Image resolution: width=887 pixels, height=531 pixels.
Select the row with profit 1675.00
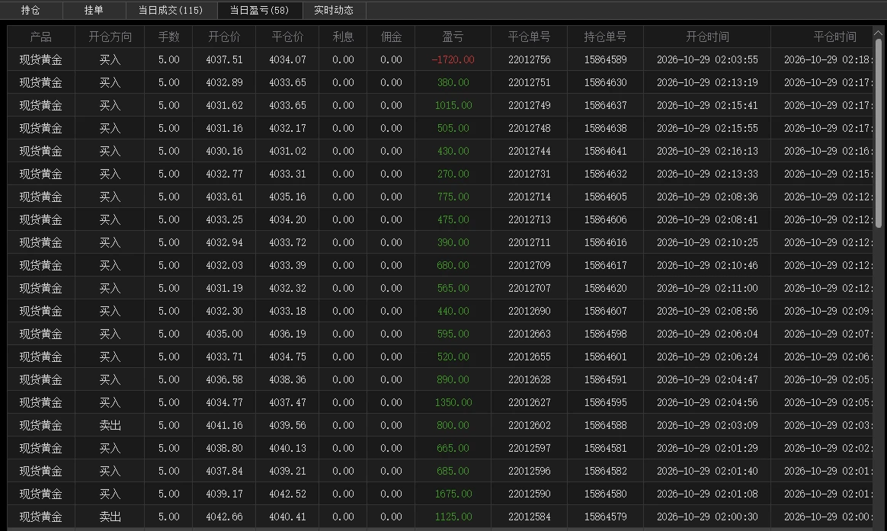(440, 494)
